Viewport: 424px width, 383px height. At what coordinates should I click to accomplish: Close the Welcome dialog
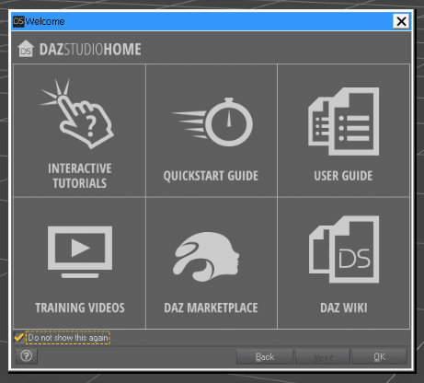coord(401,21)
